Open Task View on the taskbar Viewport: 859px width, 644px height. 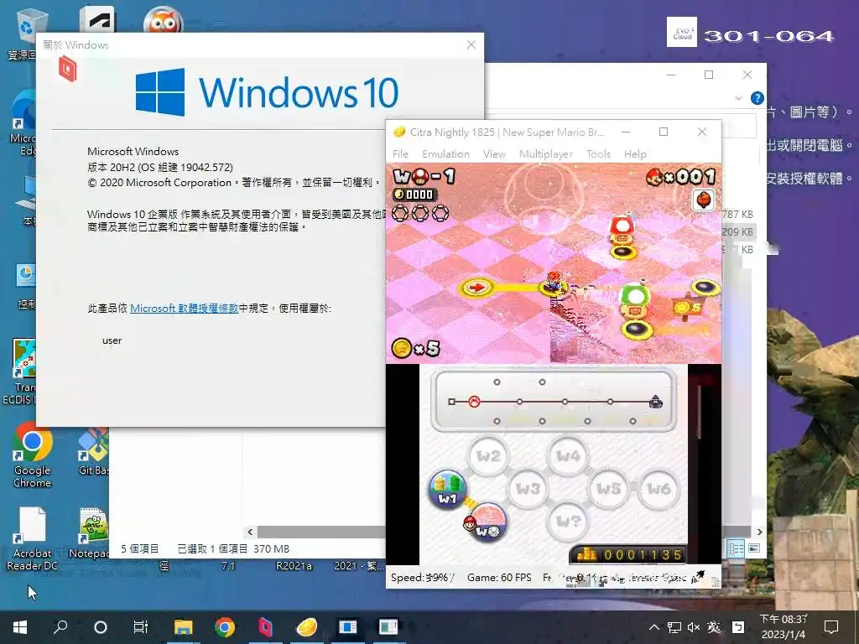(x=140, y=627)
